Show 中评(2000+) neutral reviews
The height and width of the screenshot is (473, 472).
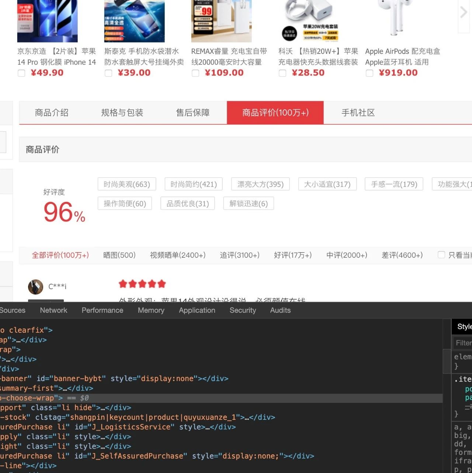click(347, 255)
